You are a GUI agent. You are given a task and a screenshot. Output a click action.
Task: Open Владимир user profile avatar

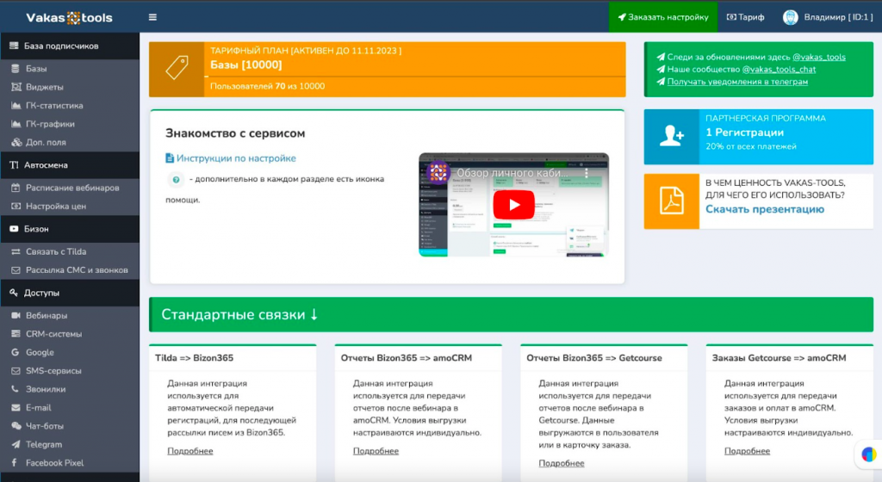[x=791, y=17]
